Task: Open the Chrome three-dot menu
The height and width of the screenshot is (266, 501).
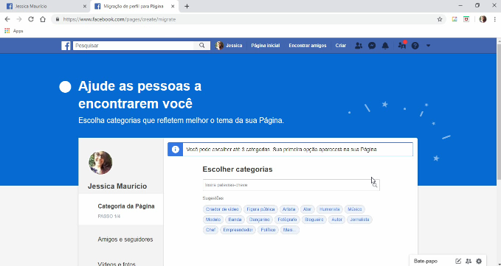Action: 494,19
